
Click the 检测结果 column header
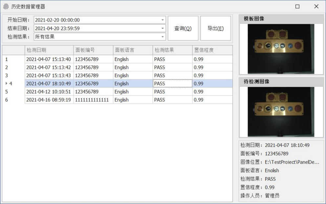coord(172,50)
